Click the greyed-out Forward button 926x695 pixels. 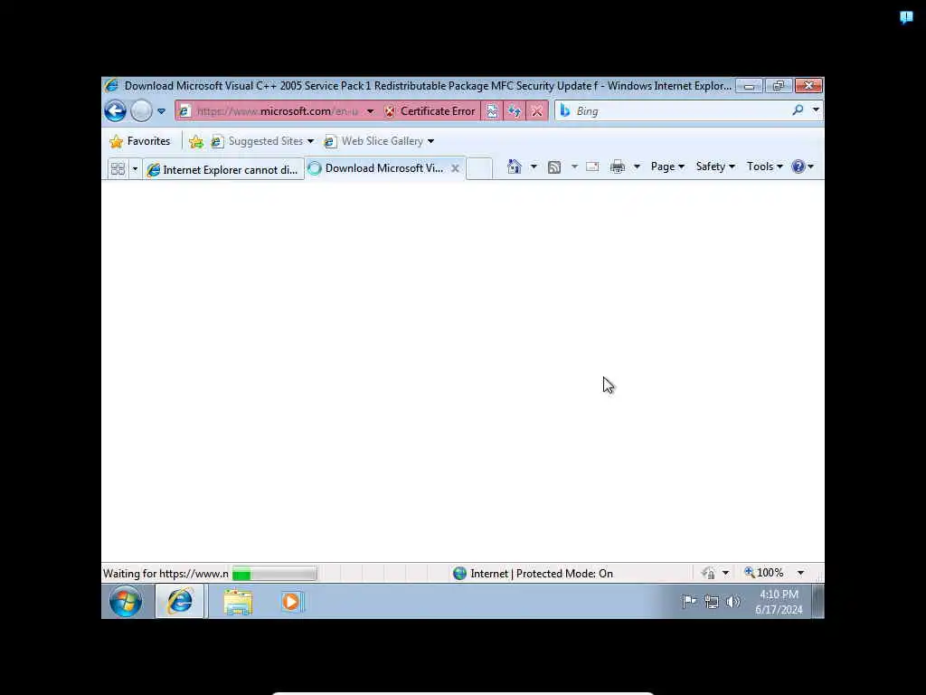coord(141,110)
